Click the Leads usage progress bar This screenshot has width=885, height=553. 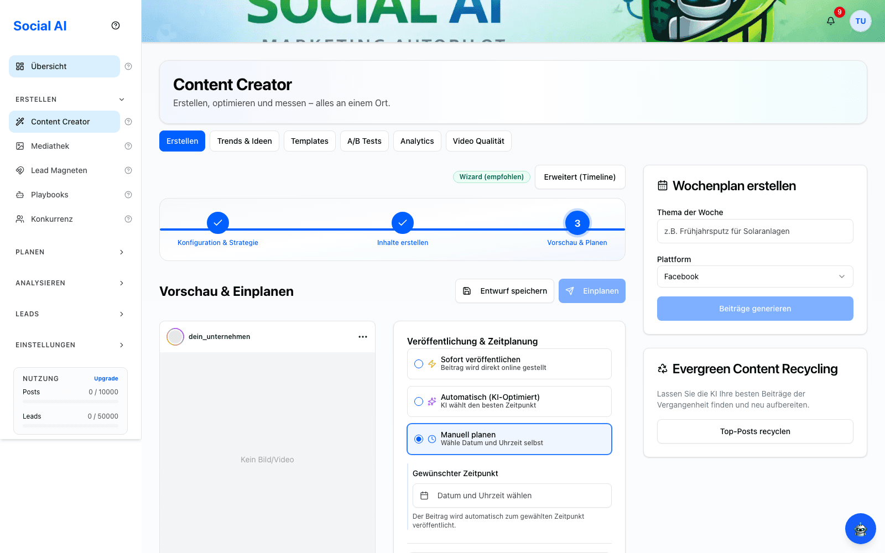70,425
